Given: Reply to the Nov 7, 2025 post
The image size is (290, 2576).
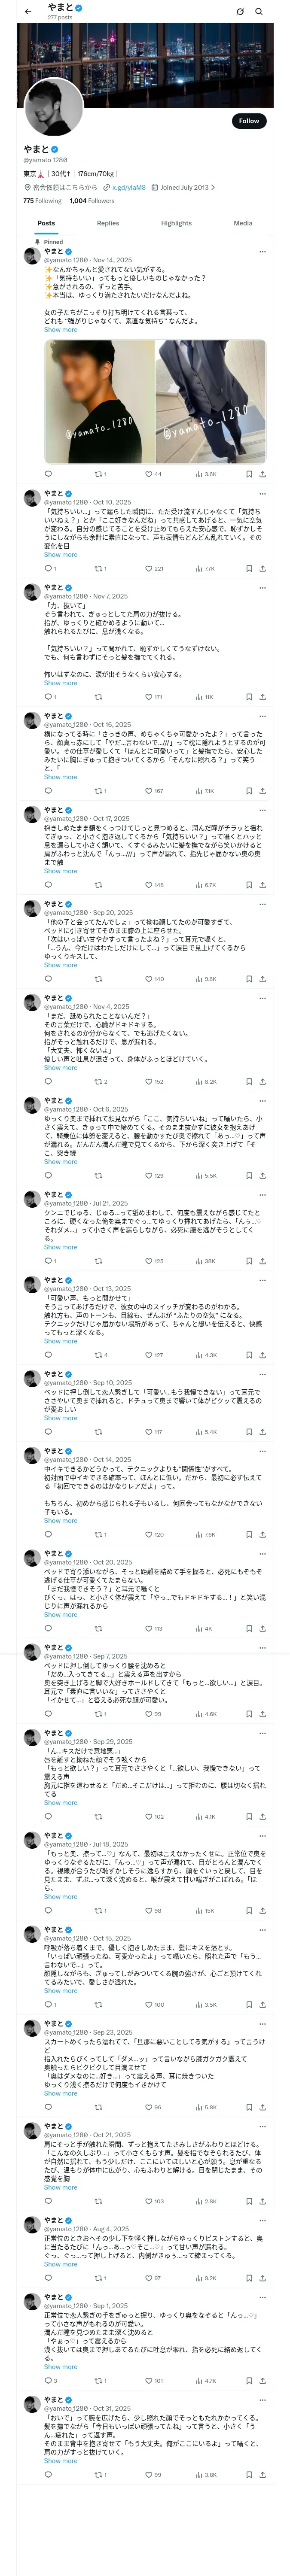Looking at the screenshot, I should point(49,697).
